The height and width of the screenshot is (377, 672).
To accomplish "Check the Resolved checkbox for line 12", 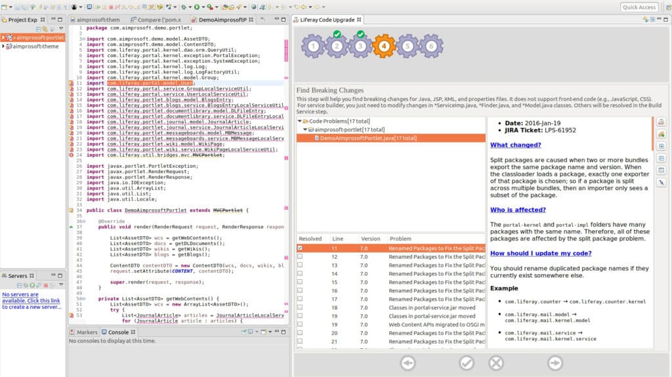I will (x=300, y=256).
